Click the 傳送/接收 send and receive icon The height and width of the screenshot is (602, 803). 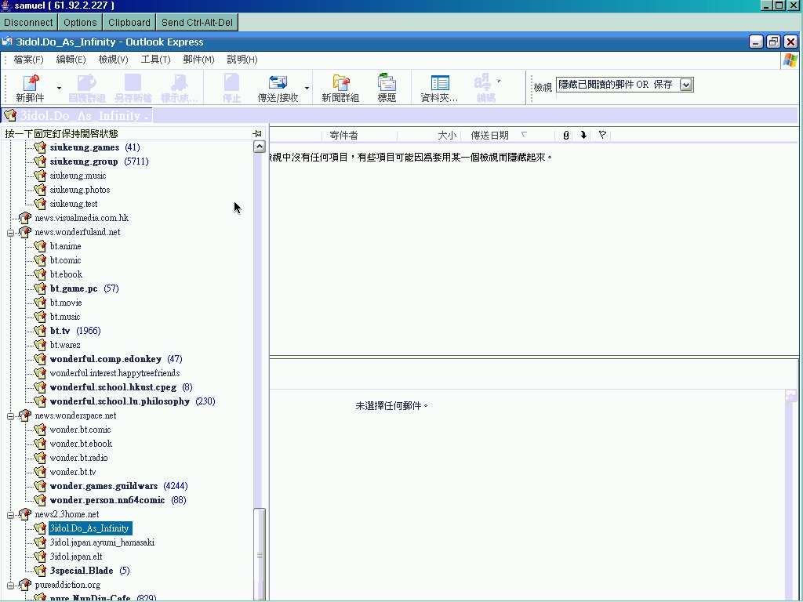pyautogui.click(x=278, y=88)
